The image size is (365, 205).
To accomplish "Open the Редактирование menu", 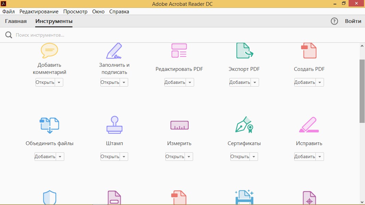I will (x=39, y=11).
